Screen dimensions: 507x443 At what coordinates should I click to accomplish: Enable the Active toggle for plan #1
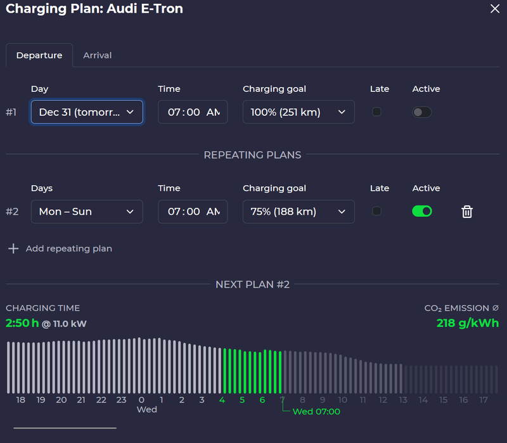[421, 112]
